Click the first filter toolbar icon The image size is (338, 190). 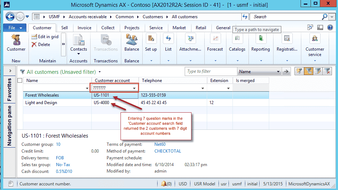pyautogui.click(x=299, y=71)
